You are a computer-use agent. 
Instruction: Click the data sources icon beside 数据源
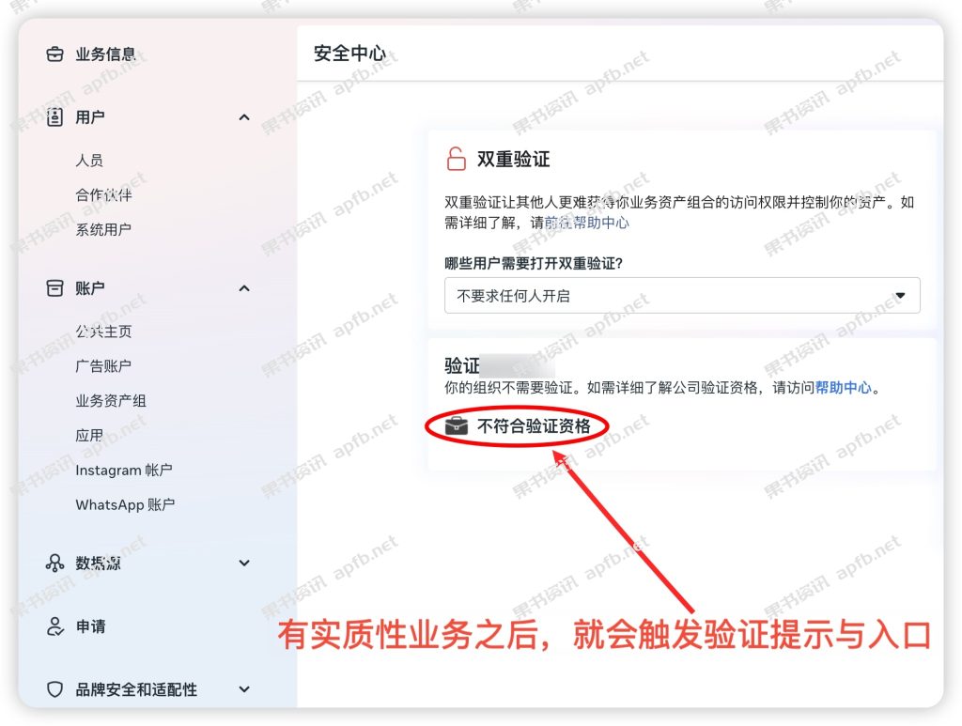point(54,563)
